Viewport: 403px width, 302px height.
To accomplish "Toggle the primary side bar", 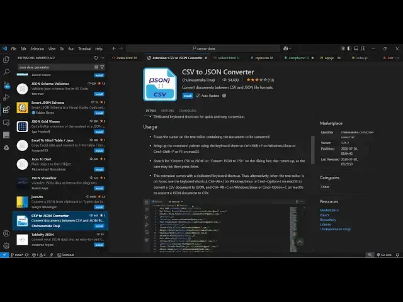I will tap(349, 48).
